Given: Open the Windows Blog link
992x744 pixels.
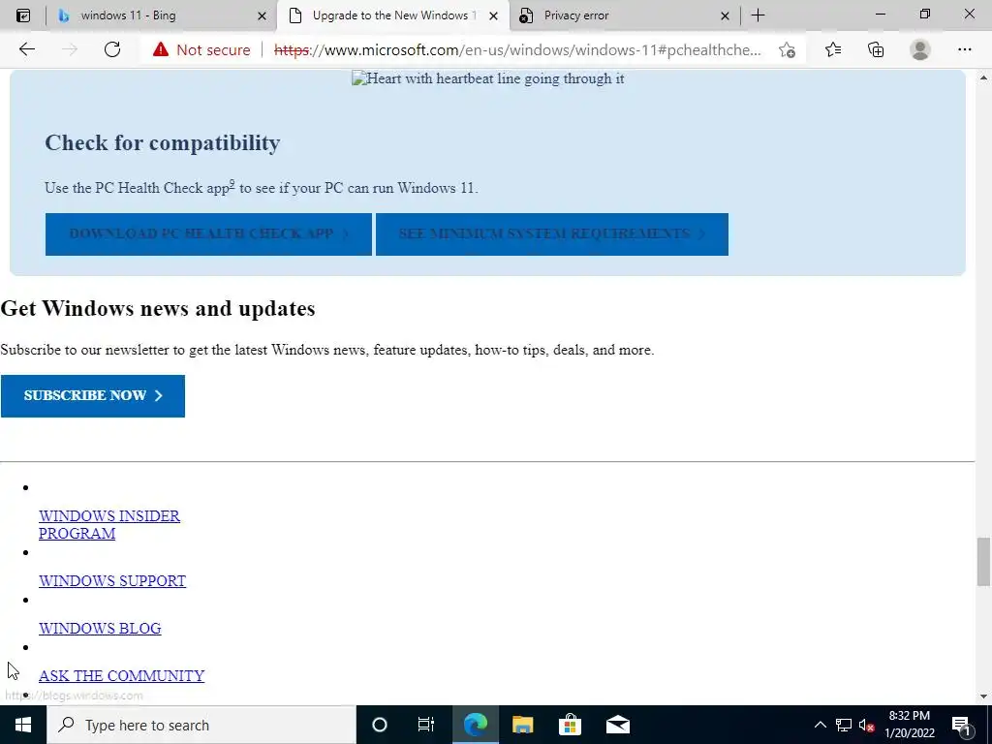Looking at the screenshot, I should 100,628.
